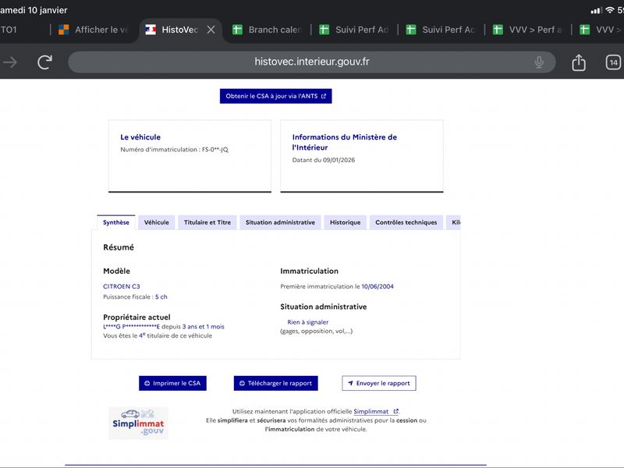Tap the cellular signal bars icon

tap(596, 10)
